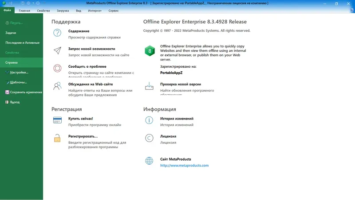Click the Настройки icon in sidebar

click(7, 73)
